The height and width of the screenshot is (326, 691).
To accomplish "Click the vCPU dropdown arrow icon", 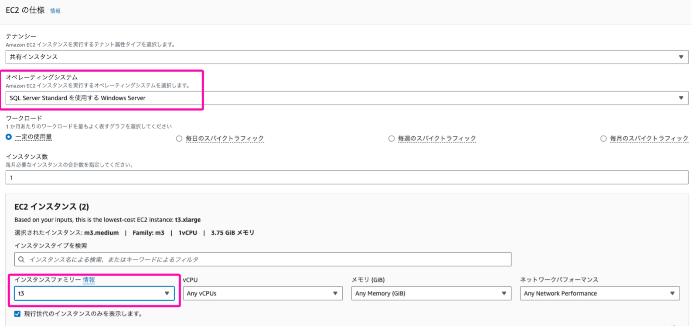I will tap(335, 293).
